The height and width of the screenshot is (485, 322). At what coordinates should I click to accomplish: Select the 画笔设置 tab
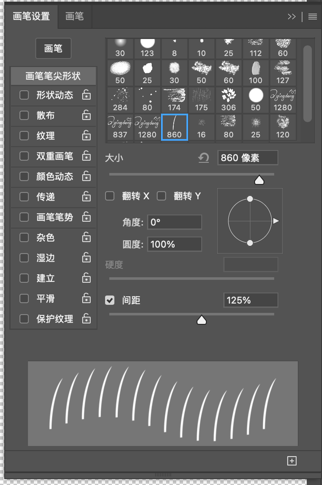click(31, 17)
